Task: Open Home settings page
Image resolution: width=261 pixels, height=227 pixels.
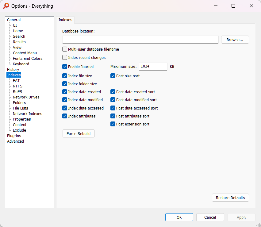Action: pyautogui.click(x=18, y=31)
